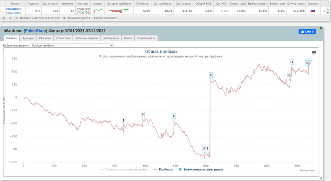This screenshot has width=331, height=181.
Task: Open the Опубликовать tab
Action: coord(146,38)
